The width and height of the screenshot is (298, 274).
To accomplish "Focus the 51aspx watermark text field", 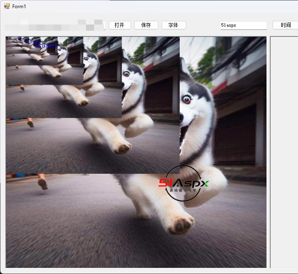I will (x=244, y=25).
